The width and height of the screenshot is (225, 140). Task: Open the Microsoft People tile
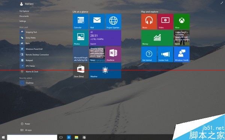(81, 54)
